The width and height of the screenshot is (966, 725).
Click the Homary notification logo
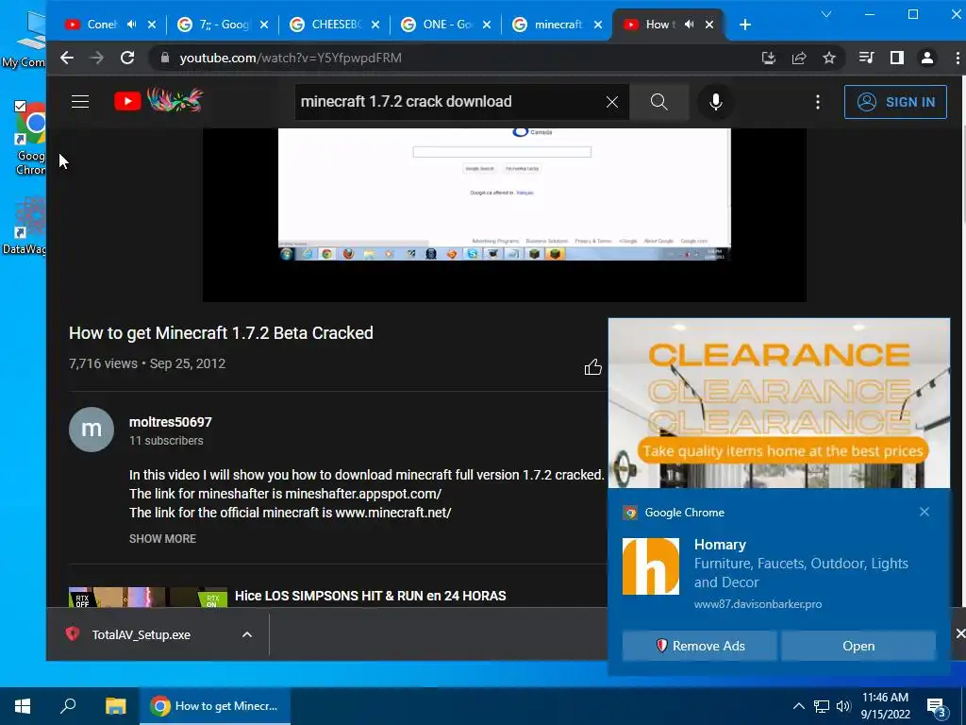pos(651,566)
